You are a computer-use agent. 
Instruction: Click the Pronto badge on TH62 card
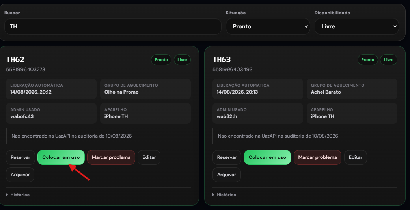(161, 60)
